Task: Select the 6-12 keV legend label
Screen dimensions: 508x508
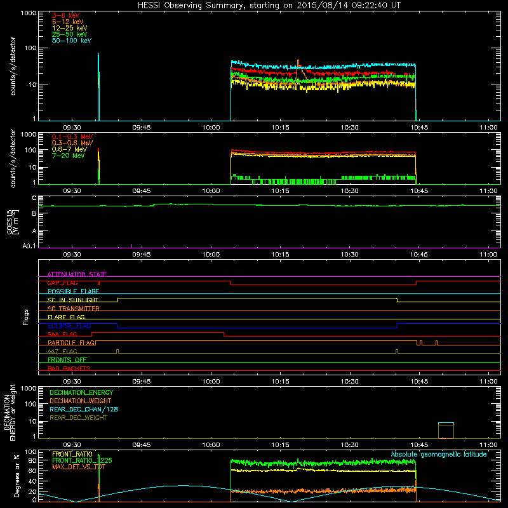Action: tap(68, 22)
